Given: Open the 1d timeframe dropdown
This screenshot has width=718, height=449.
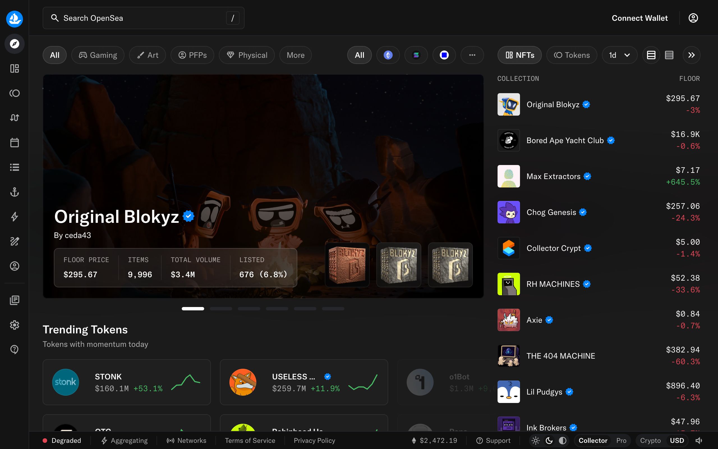Looking at the screenshot, I should tap(620, 55).
